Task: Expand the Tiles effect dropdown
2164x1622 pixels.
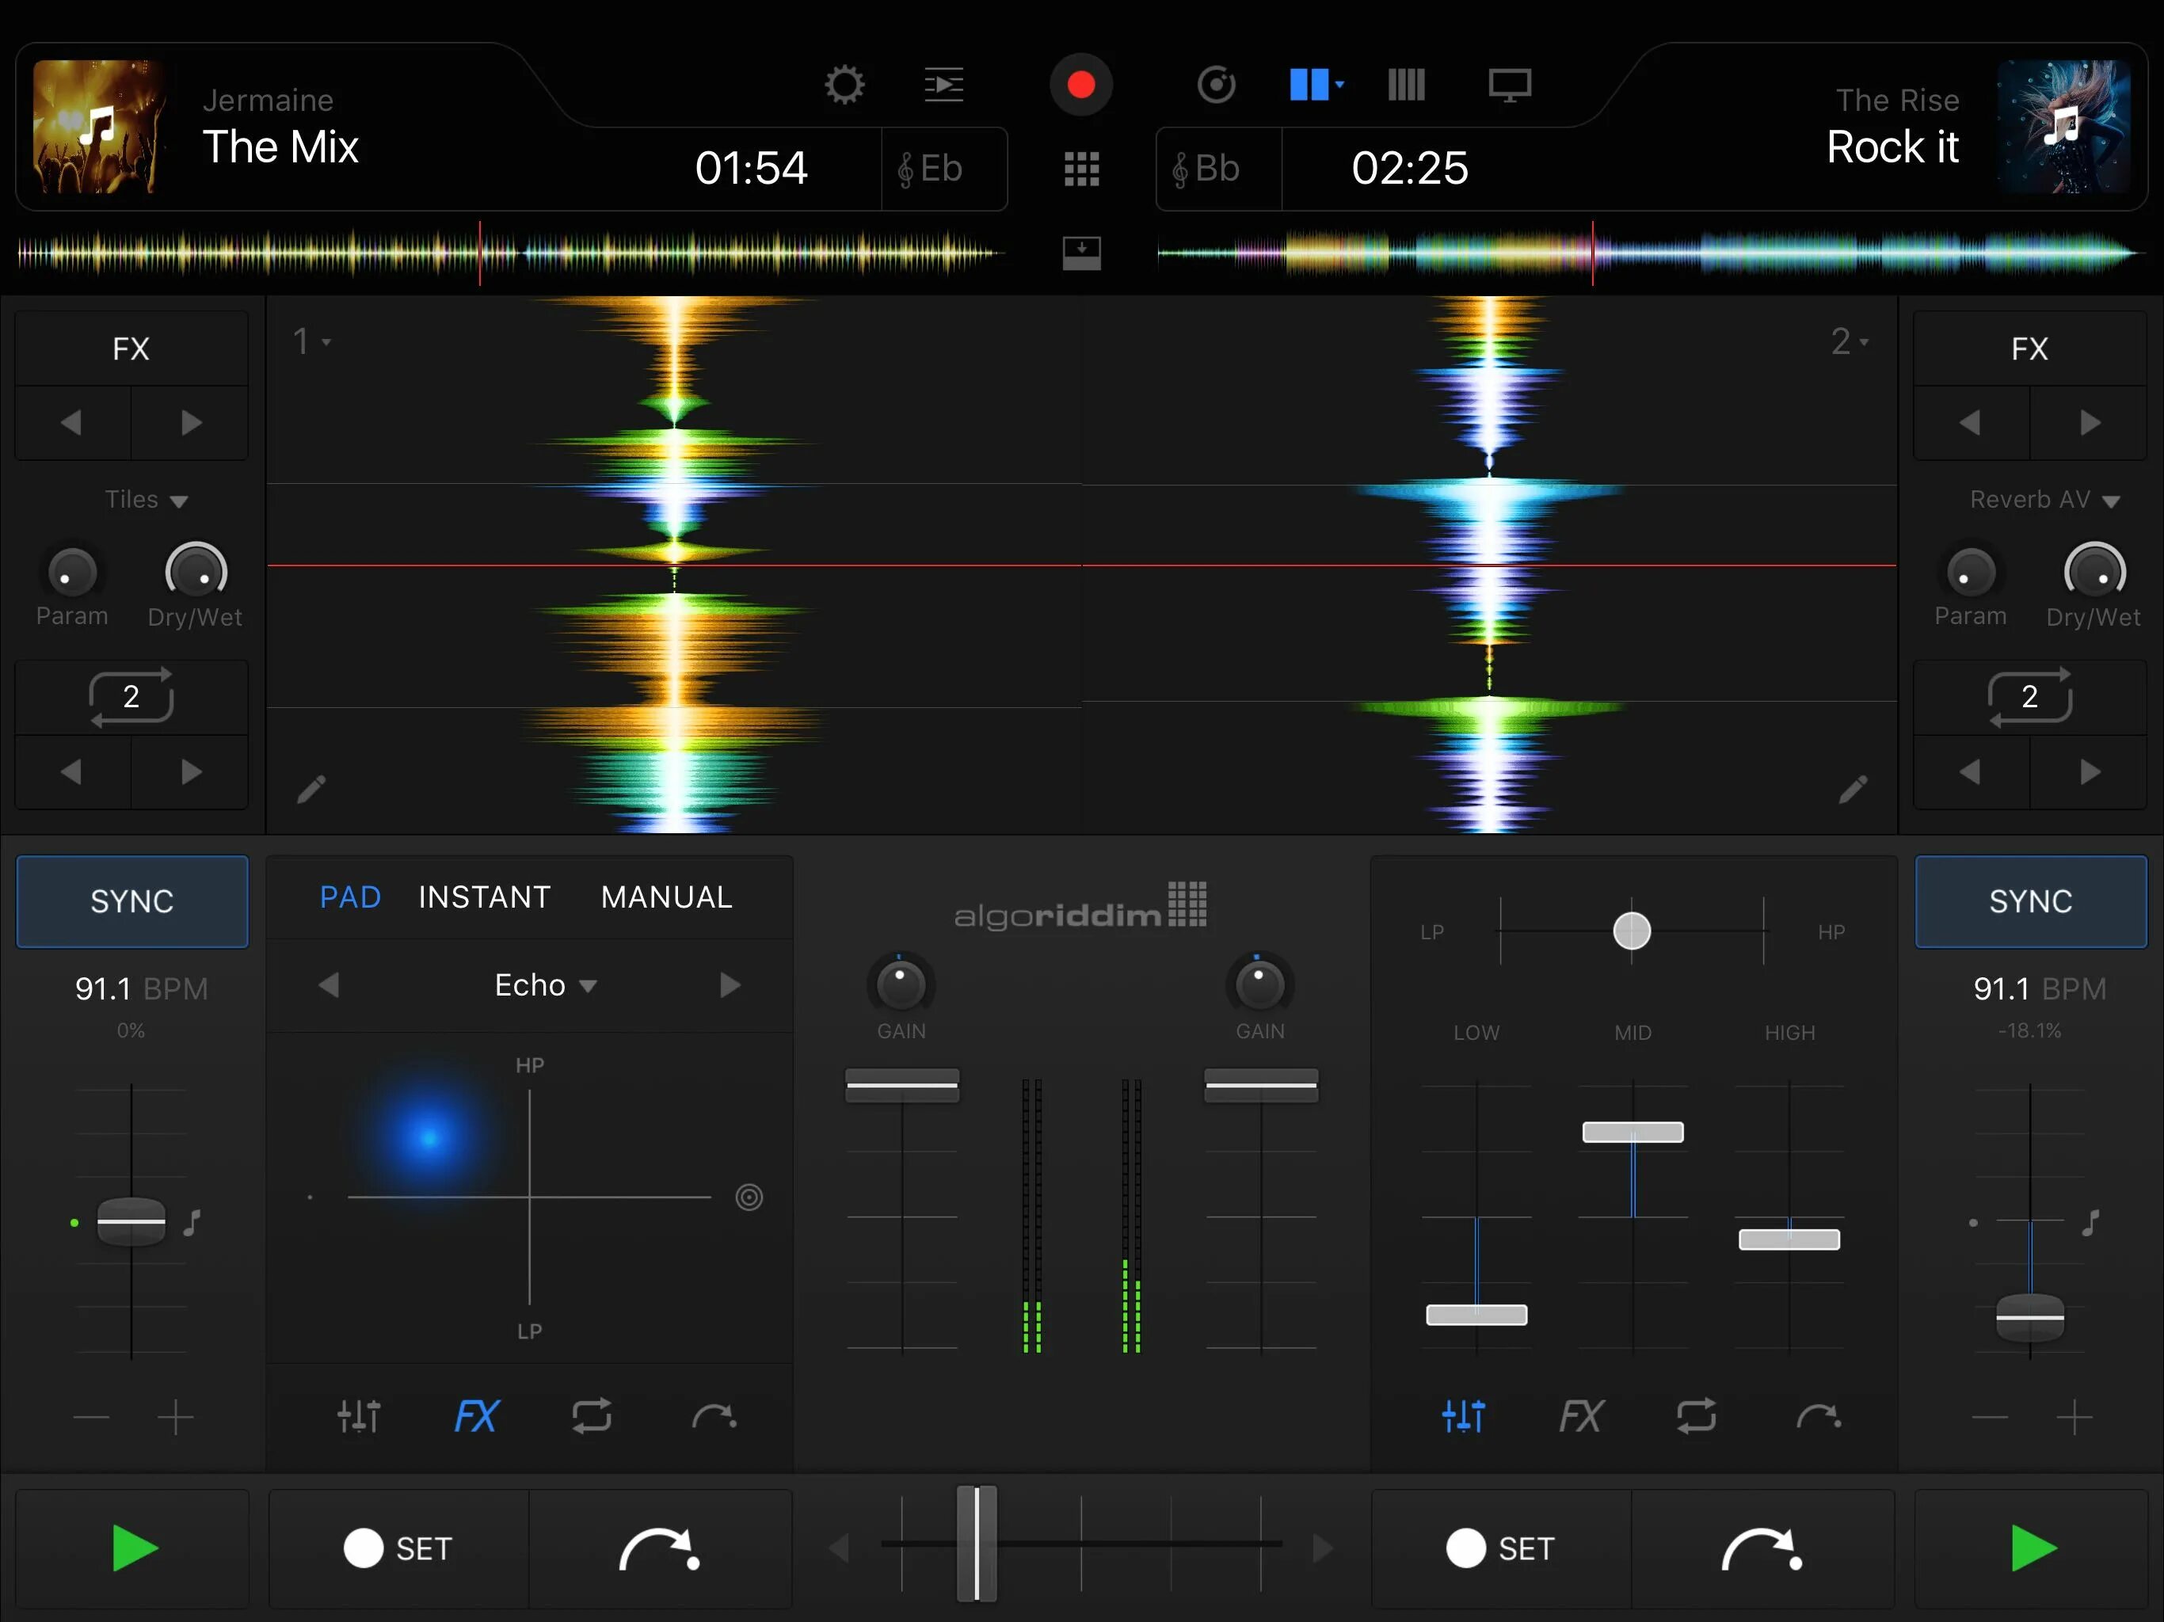Action: 146,500
